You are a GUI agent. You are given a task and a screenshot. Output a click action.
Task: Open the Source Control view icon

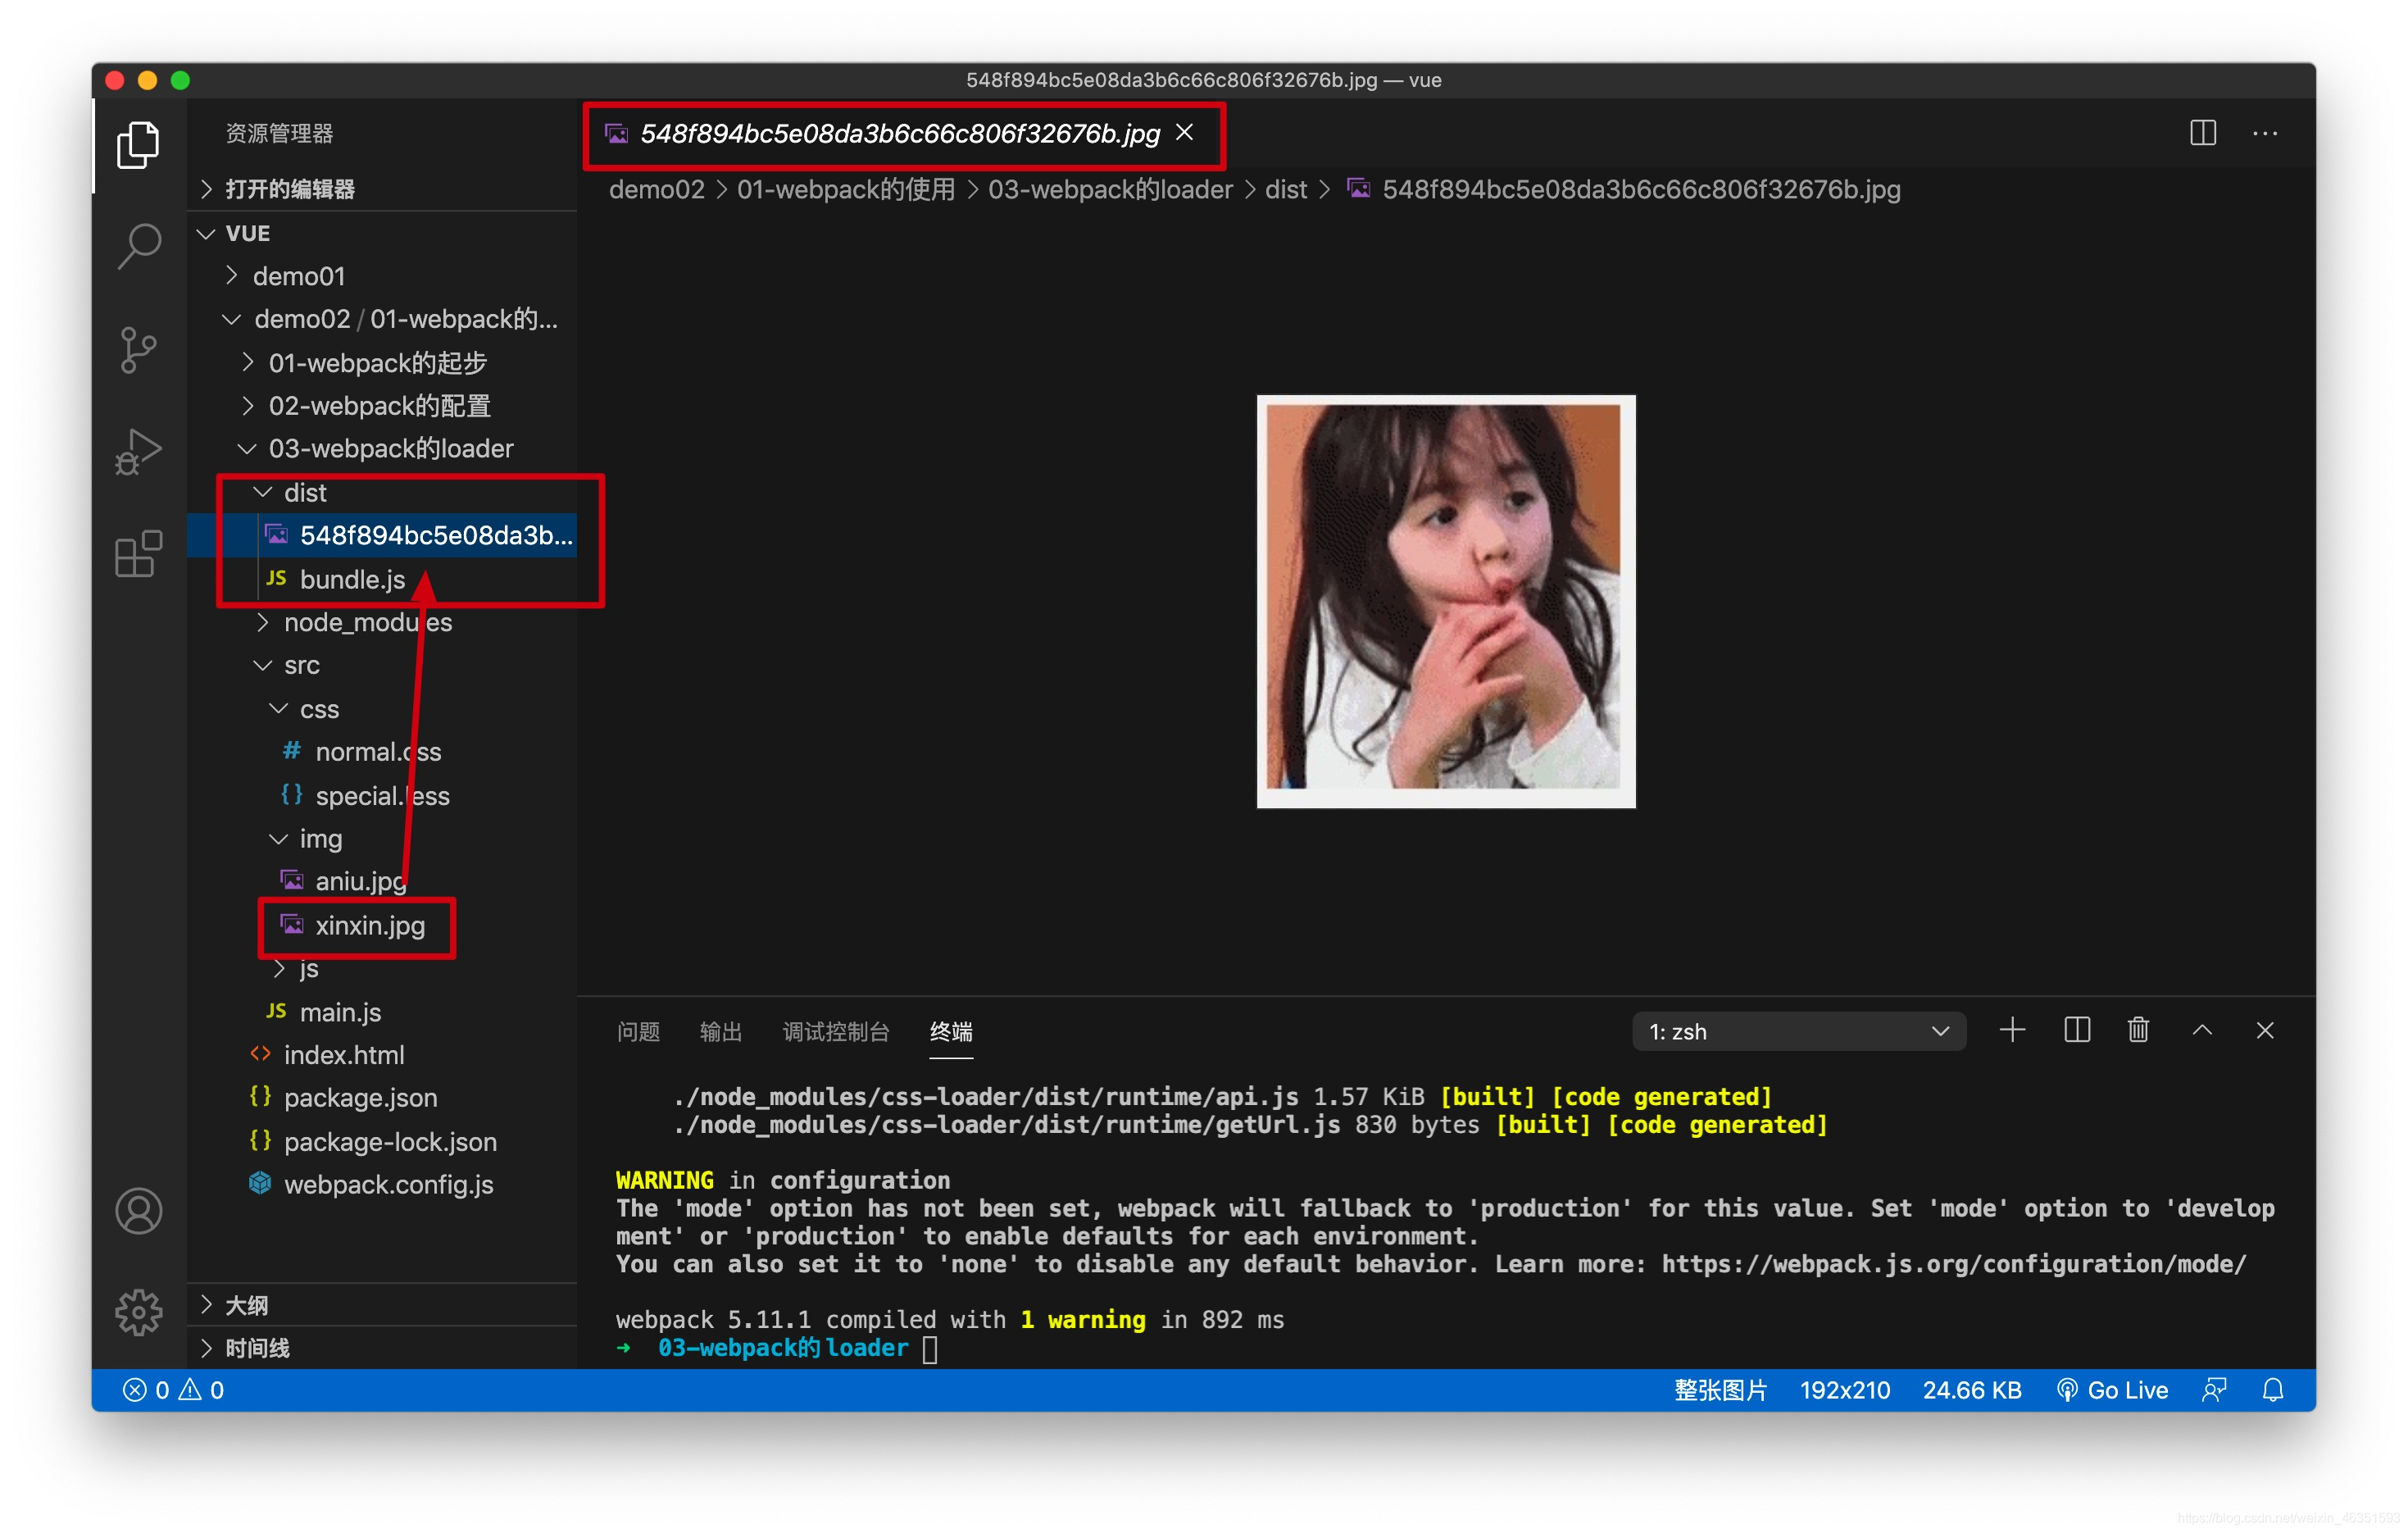tap(138, 349)
